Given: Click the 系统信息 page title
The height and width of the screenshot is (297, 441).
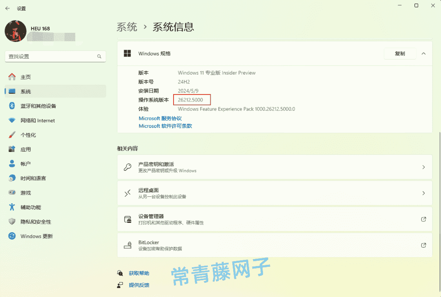Looking at the screenshot, I should click(173, 27).
